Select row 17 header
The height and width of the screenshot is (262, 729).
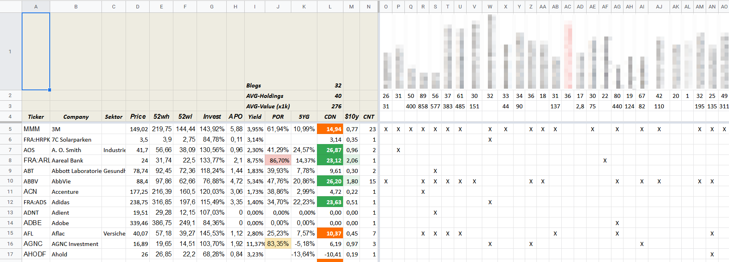[x=10, y=254]
